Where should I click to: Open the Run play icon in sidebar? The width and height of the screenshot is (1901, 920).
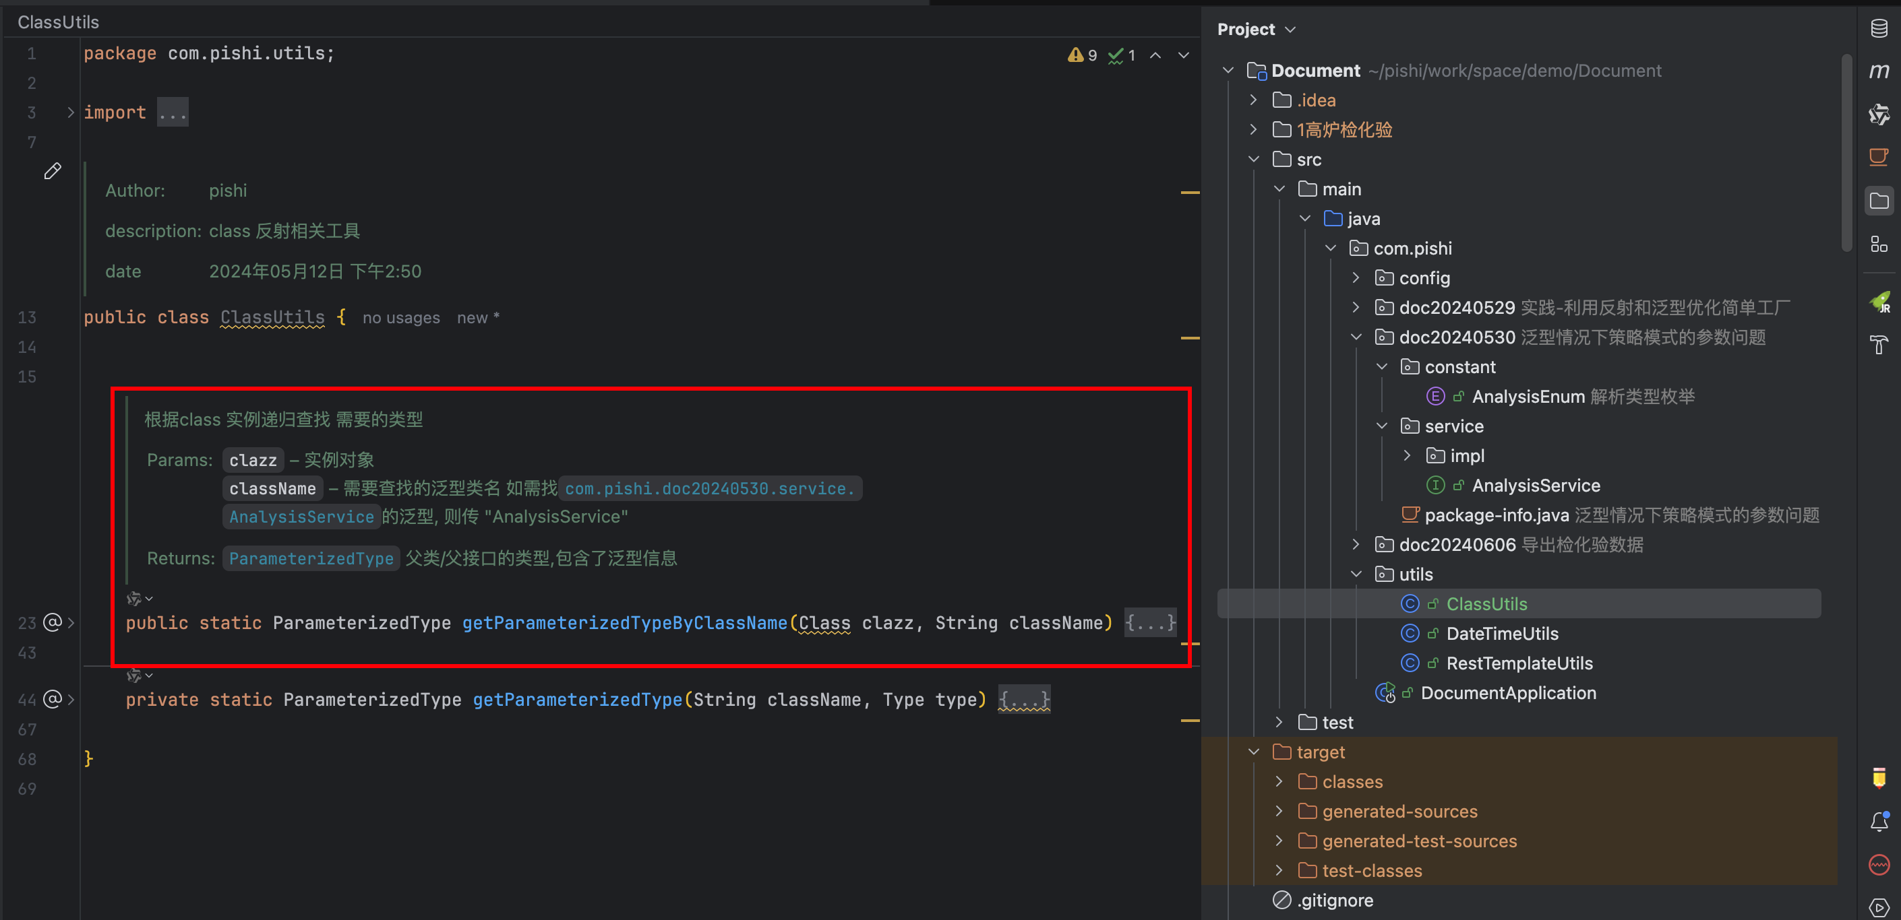pyautogui.click(x=1879, y=907)
